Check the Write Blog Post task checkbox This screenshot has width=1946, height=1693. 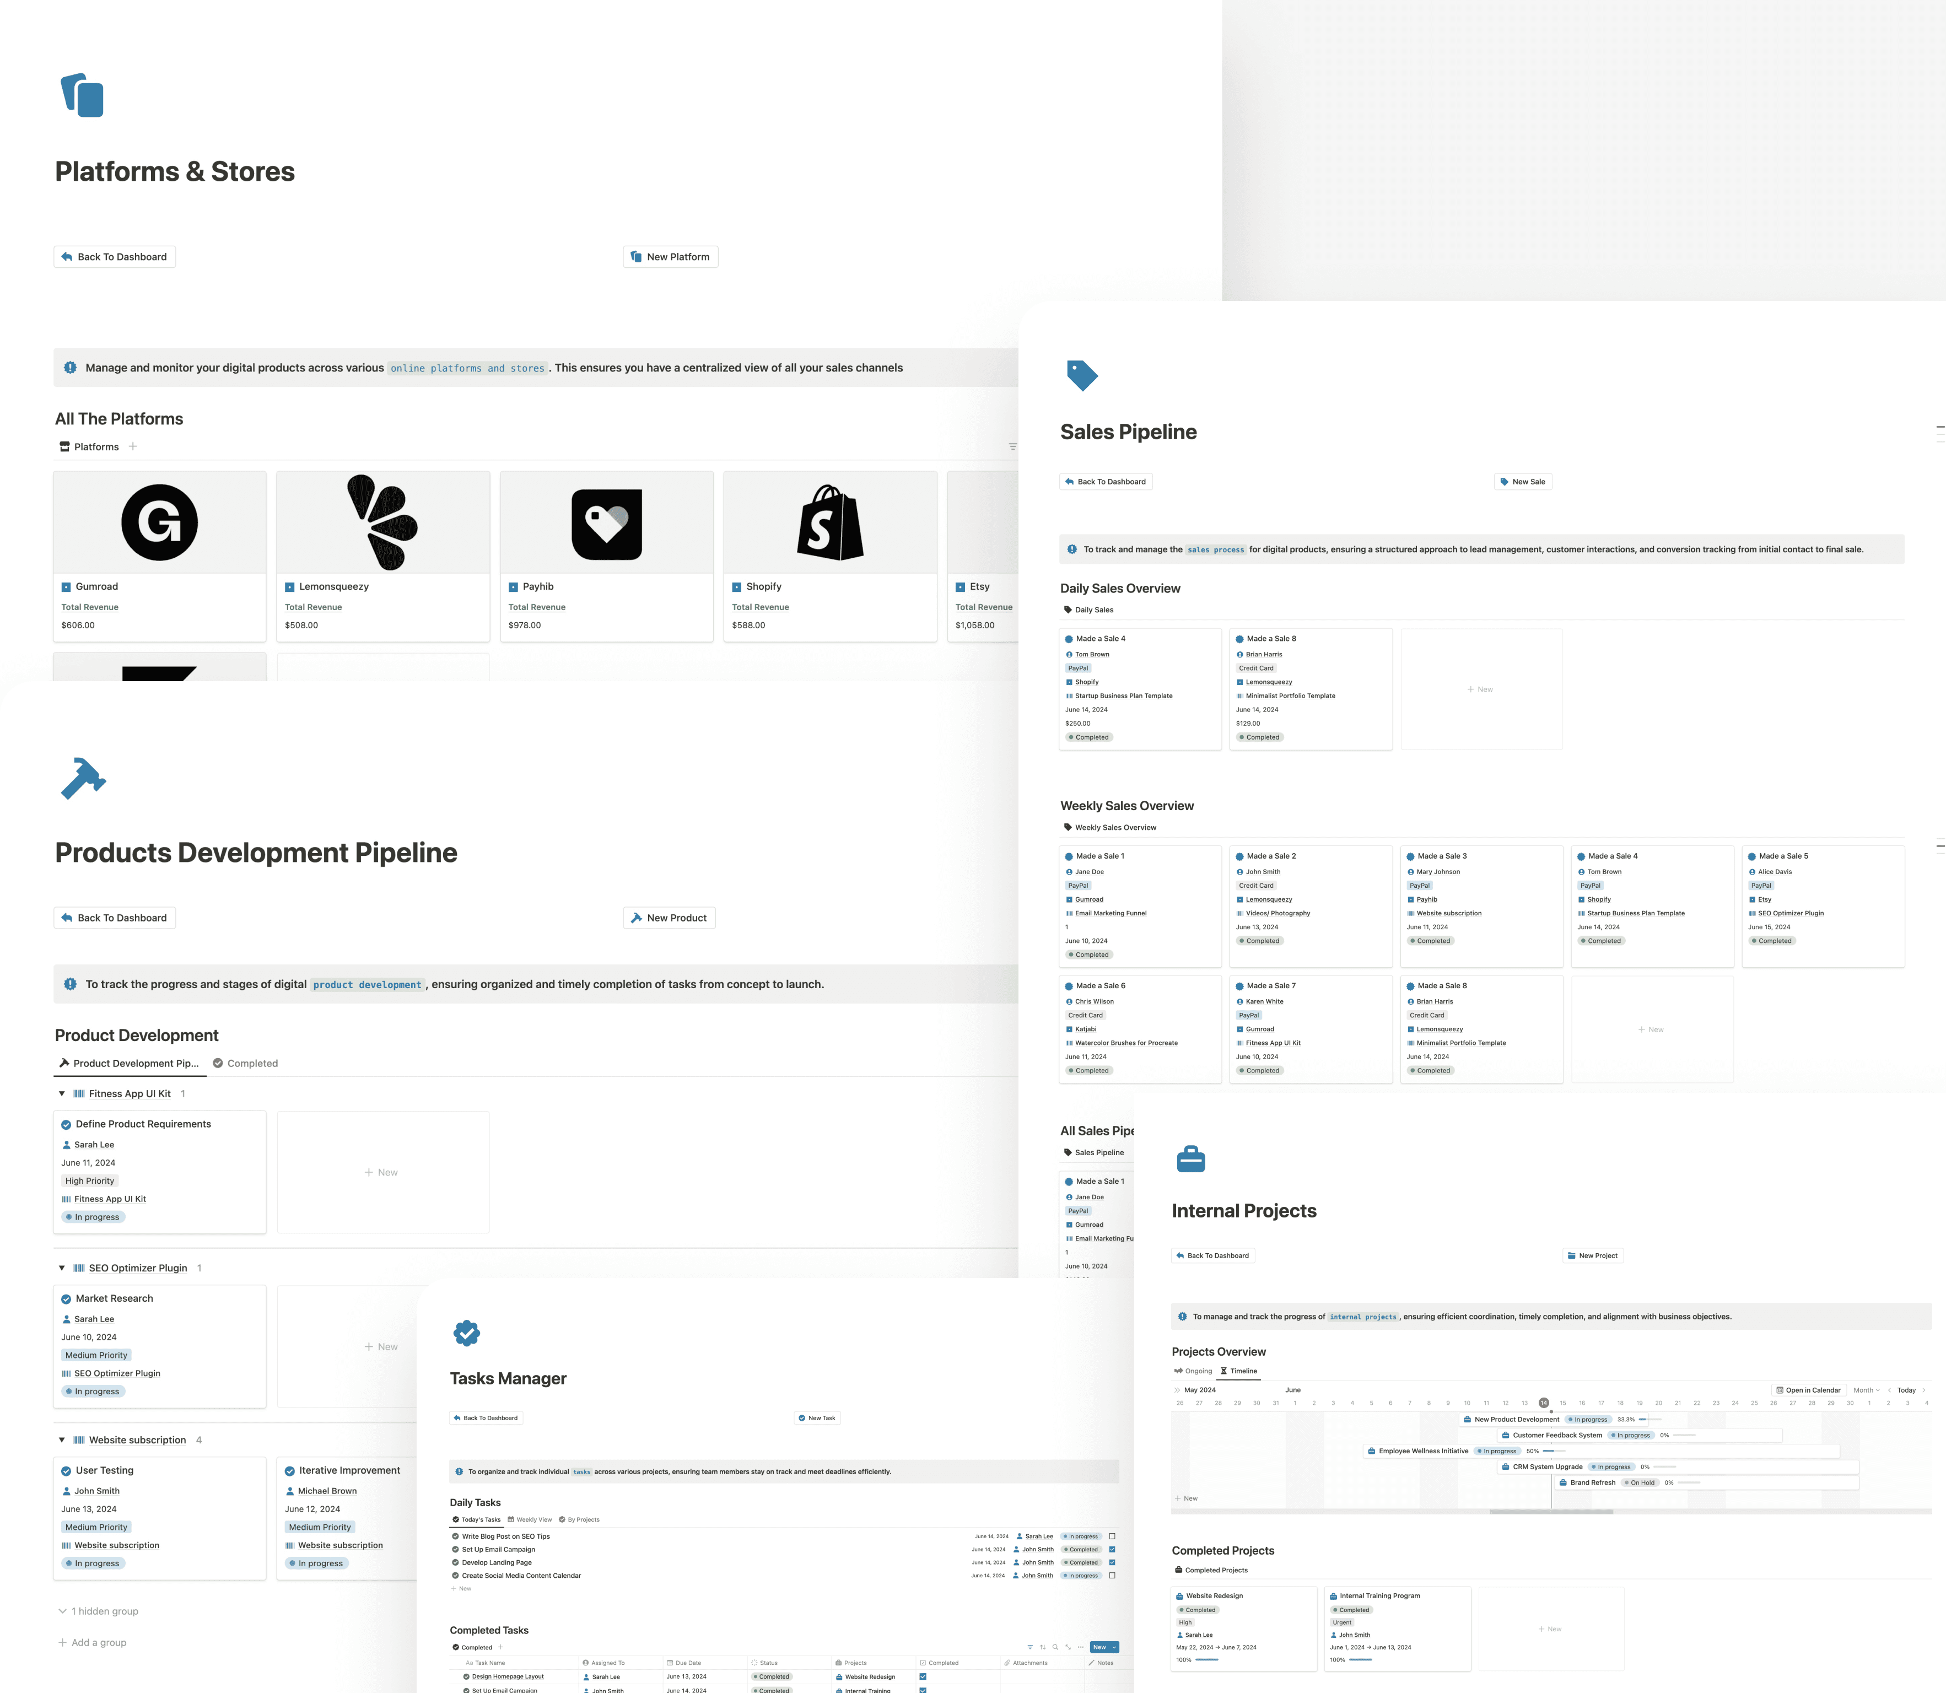[x=1112, y=1536]
